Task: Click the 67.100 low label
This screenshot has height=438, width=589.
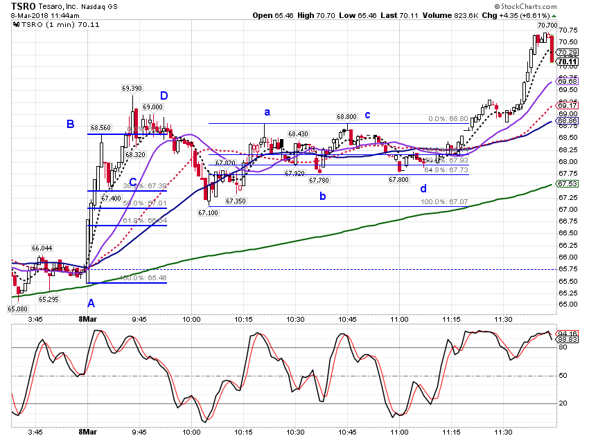Action: click(208, 212)
